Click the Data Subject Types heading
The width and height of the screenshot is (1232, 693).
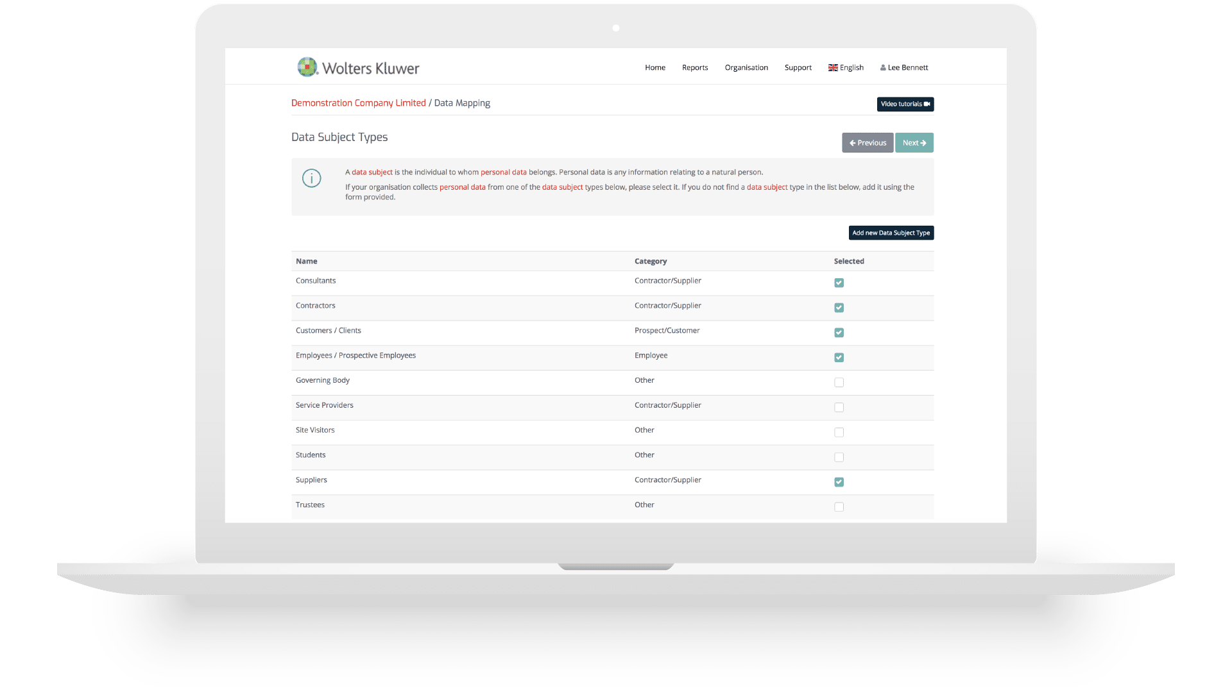point(339,137)
